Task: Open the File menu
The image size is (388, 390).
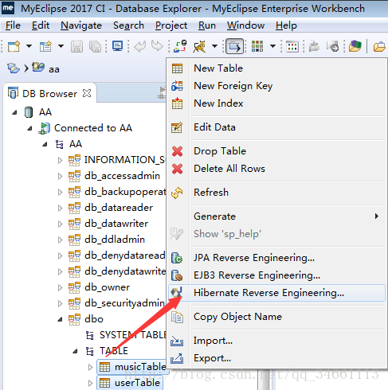Action: coord(13,25)
